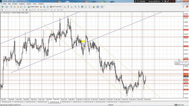Open the Графики menu
This screenshot has height=106, width=189.
click(22, 4)
